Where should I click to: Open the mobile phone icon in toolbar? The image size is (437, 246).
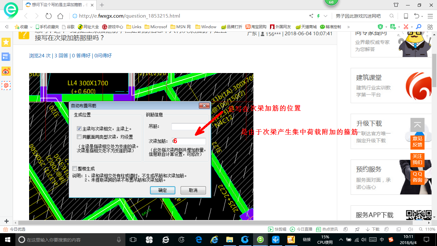tap(406, 16)
